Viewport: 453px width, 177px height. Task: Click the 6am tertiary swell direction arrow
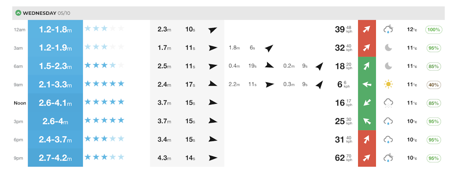tap(319, 66)
